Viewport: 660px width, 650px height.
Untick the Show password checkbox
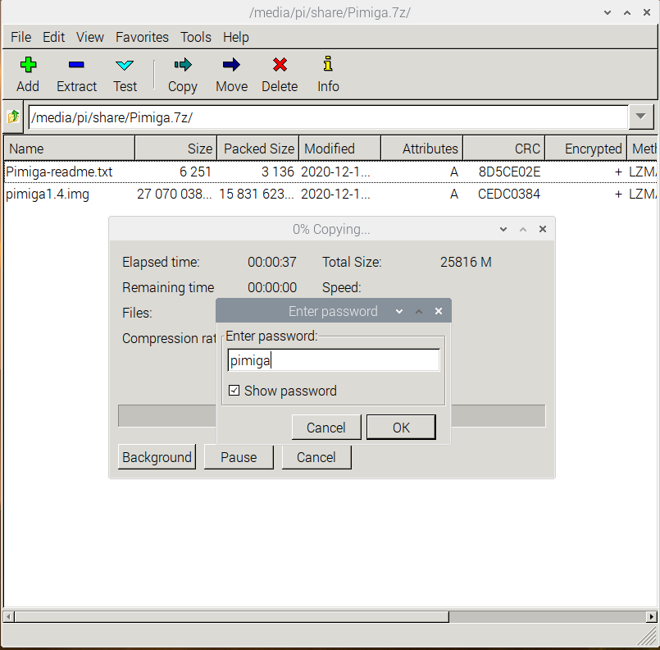coord(234,391)
